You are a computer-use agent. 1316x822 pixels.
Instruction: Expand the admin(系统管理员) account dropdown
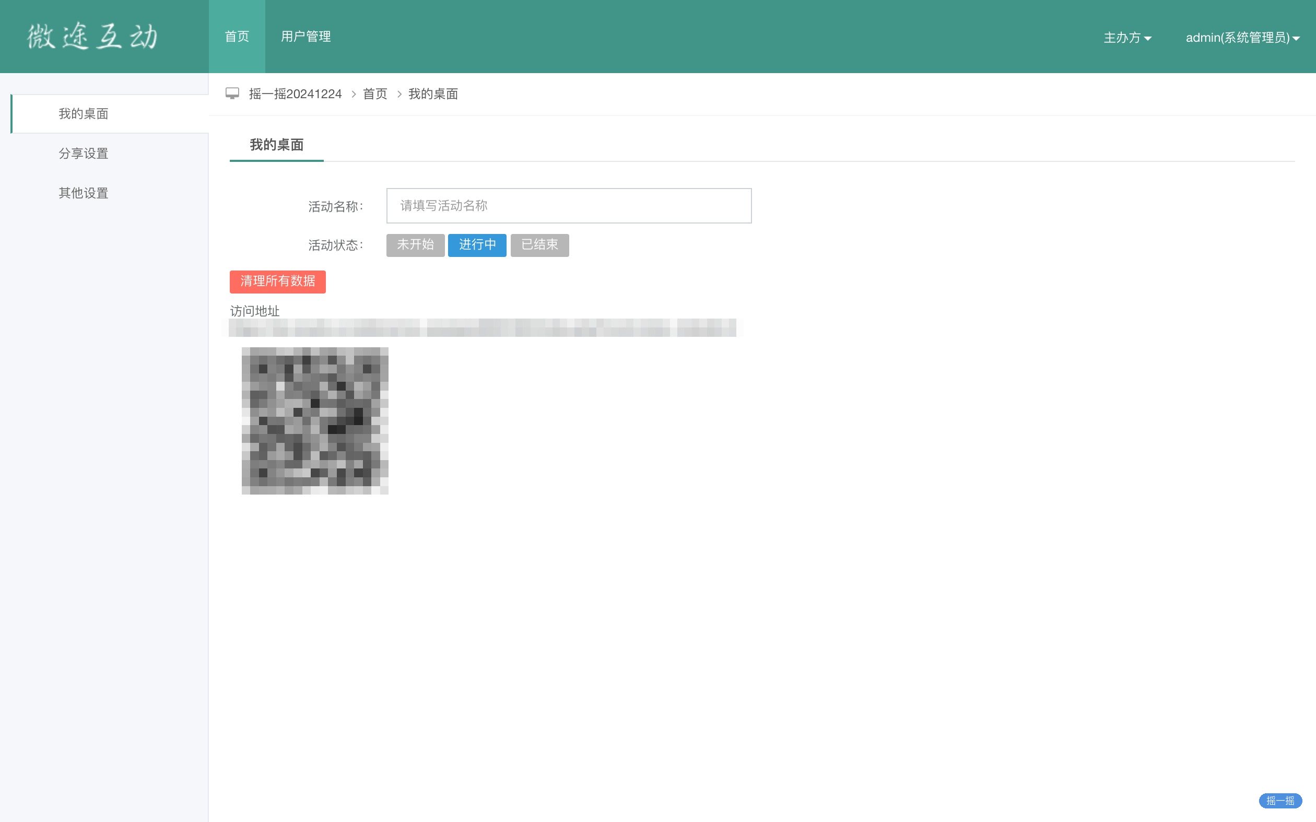[1242, 38]
